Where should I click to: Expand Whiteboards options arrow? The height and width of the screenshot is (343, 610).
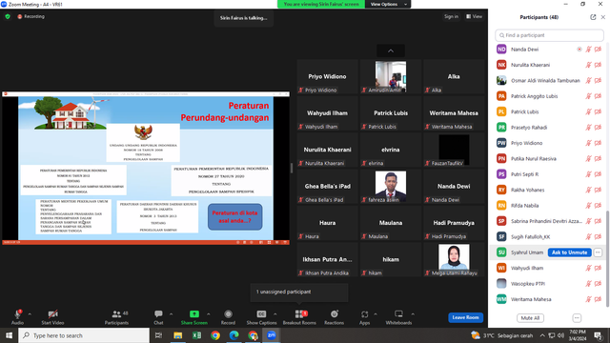pos(413,314)
